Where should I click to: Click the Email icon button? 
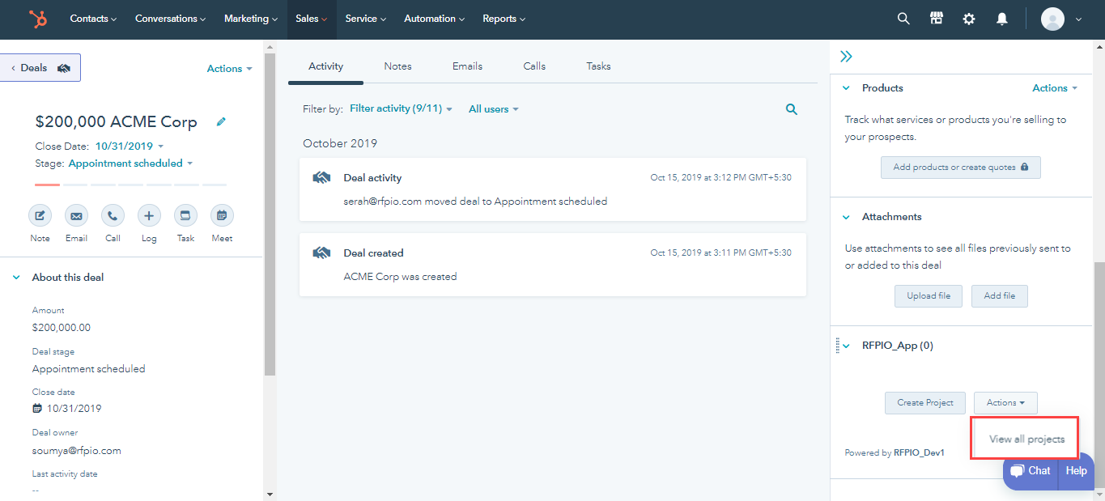[x=76, y=216]
